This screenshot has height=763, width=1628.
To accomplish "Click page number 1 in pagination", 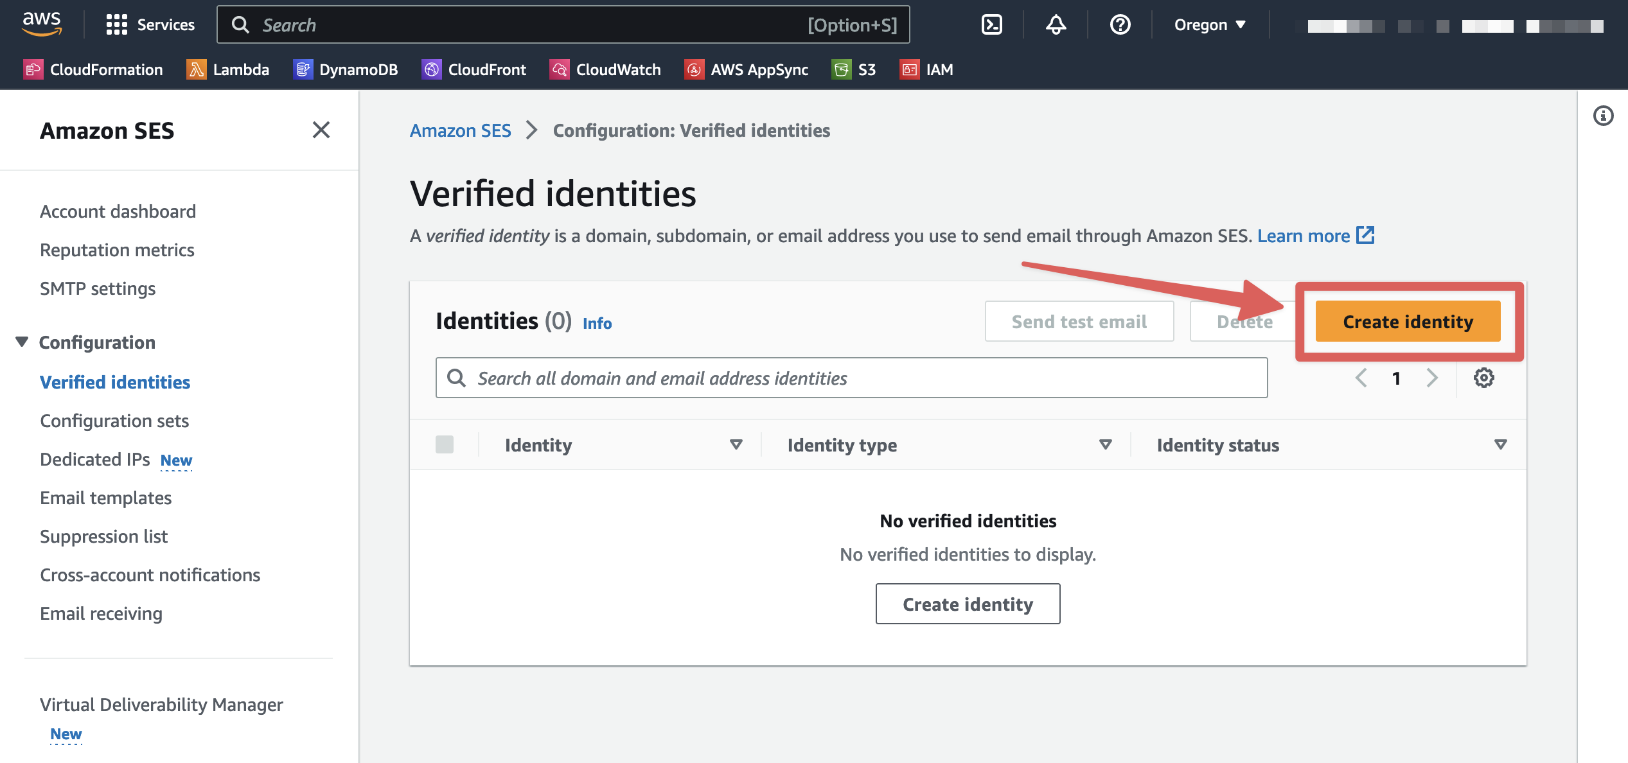I will click(1396, 378).
